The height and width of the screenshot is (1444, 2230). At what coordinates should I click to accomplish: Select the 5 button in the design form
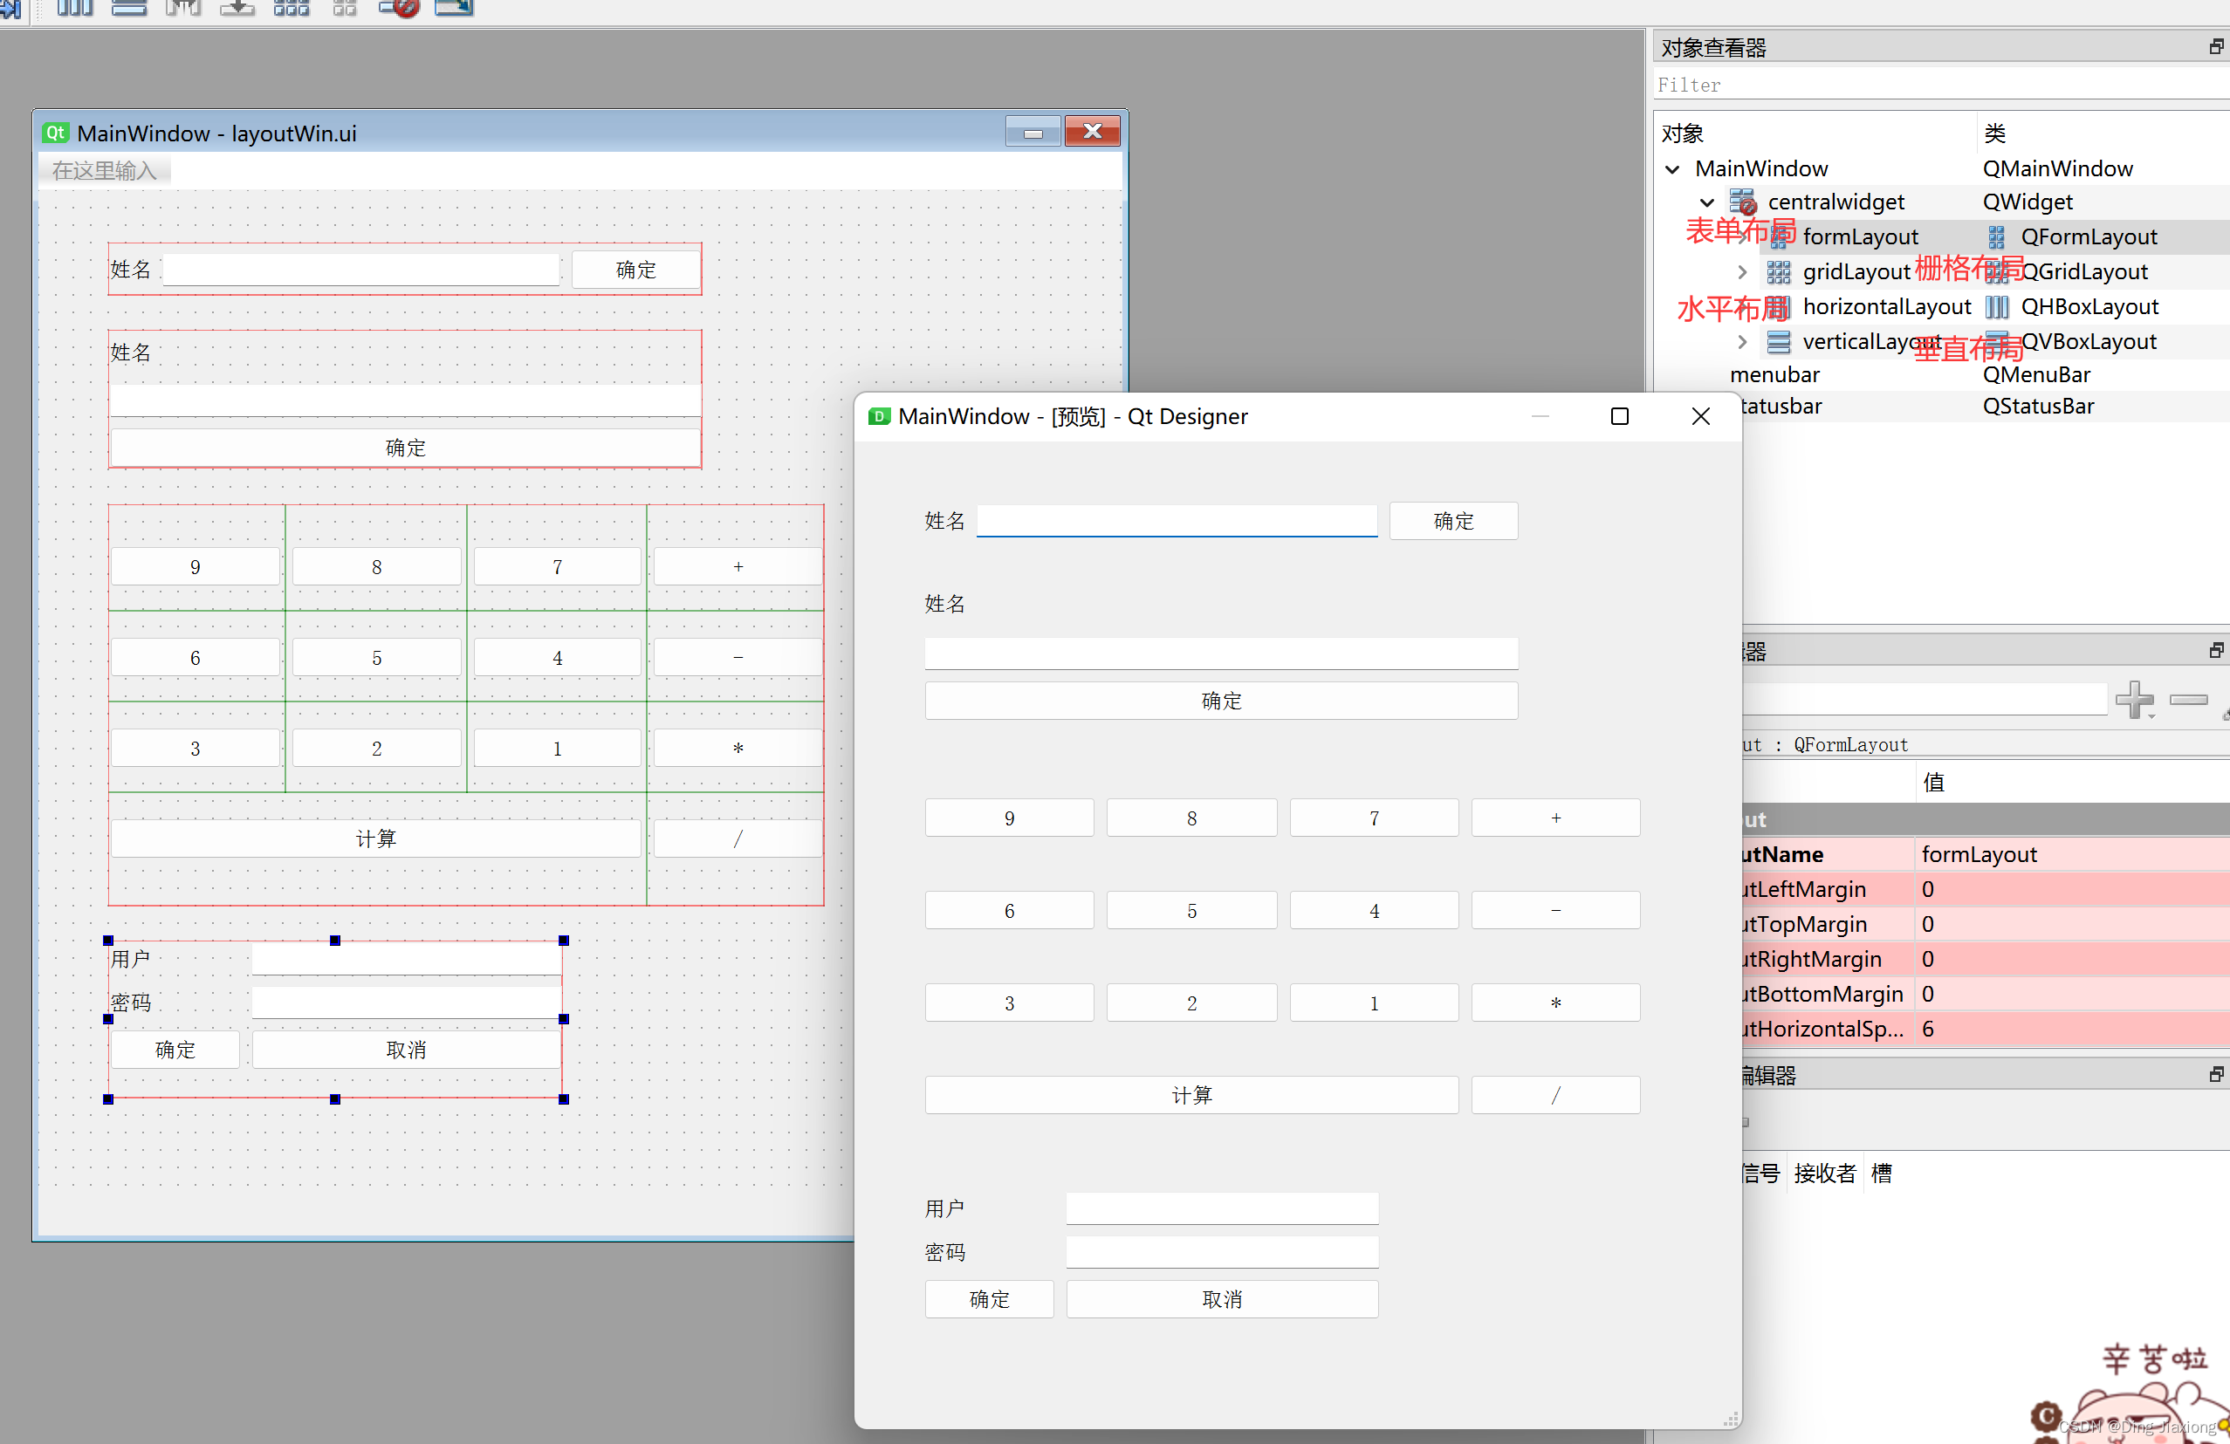point(377,657)
